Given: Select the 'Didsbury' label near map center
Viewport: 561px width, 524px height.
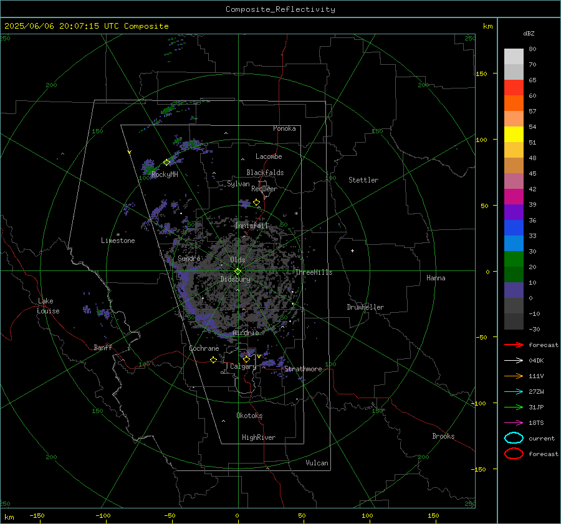Looking at the screenshot, I should click(235, 279).
